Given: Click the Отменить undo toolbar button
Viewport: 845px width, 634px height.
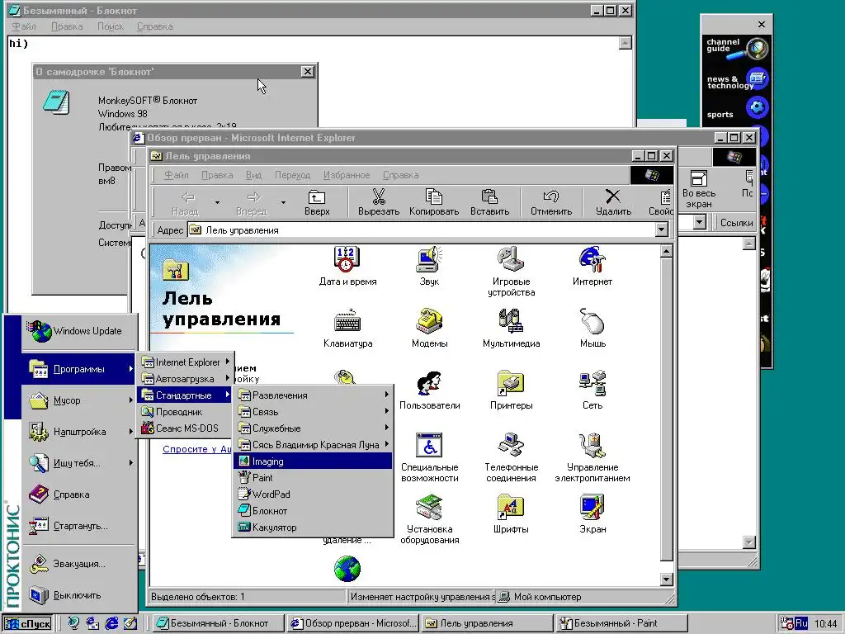Looking at the screenshot, I should pyautogui.click(x=550, y=203).
